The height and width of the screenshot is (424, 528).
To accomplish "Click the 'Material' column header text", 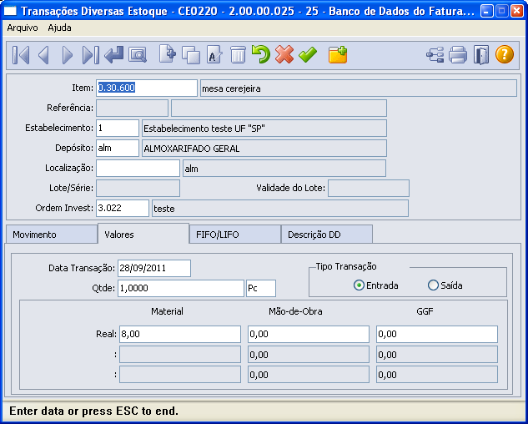I will coord(167,311).
